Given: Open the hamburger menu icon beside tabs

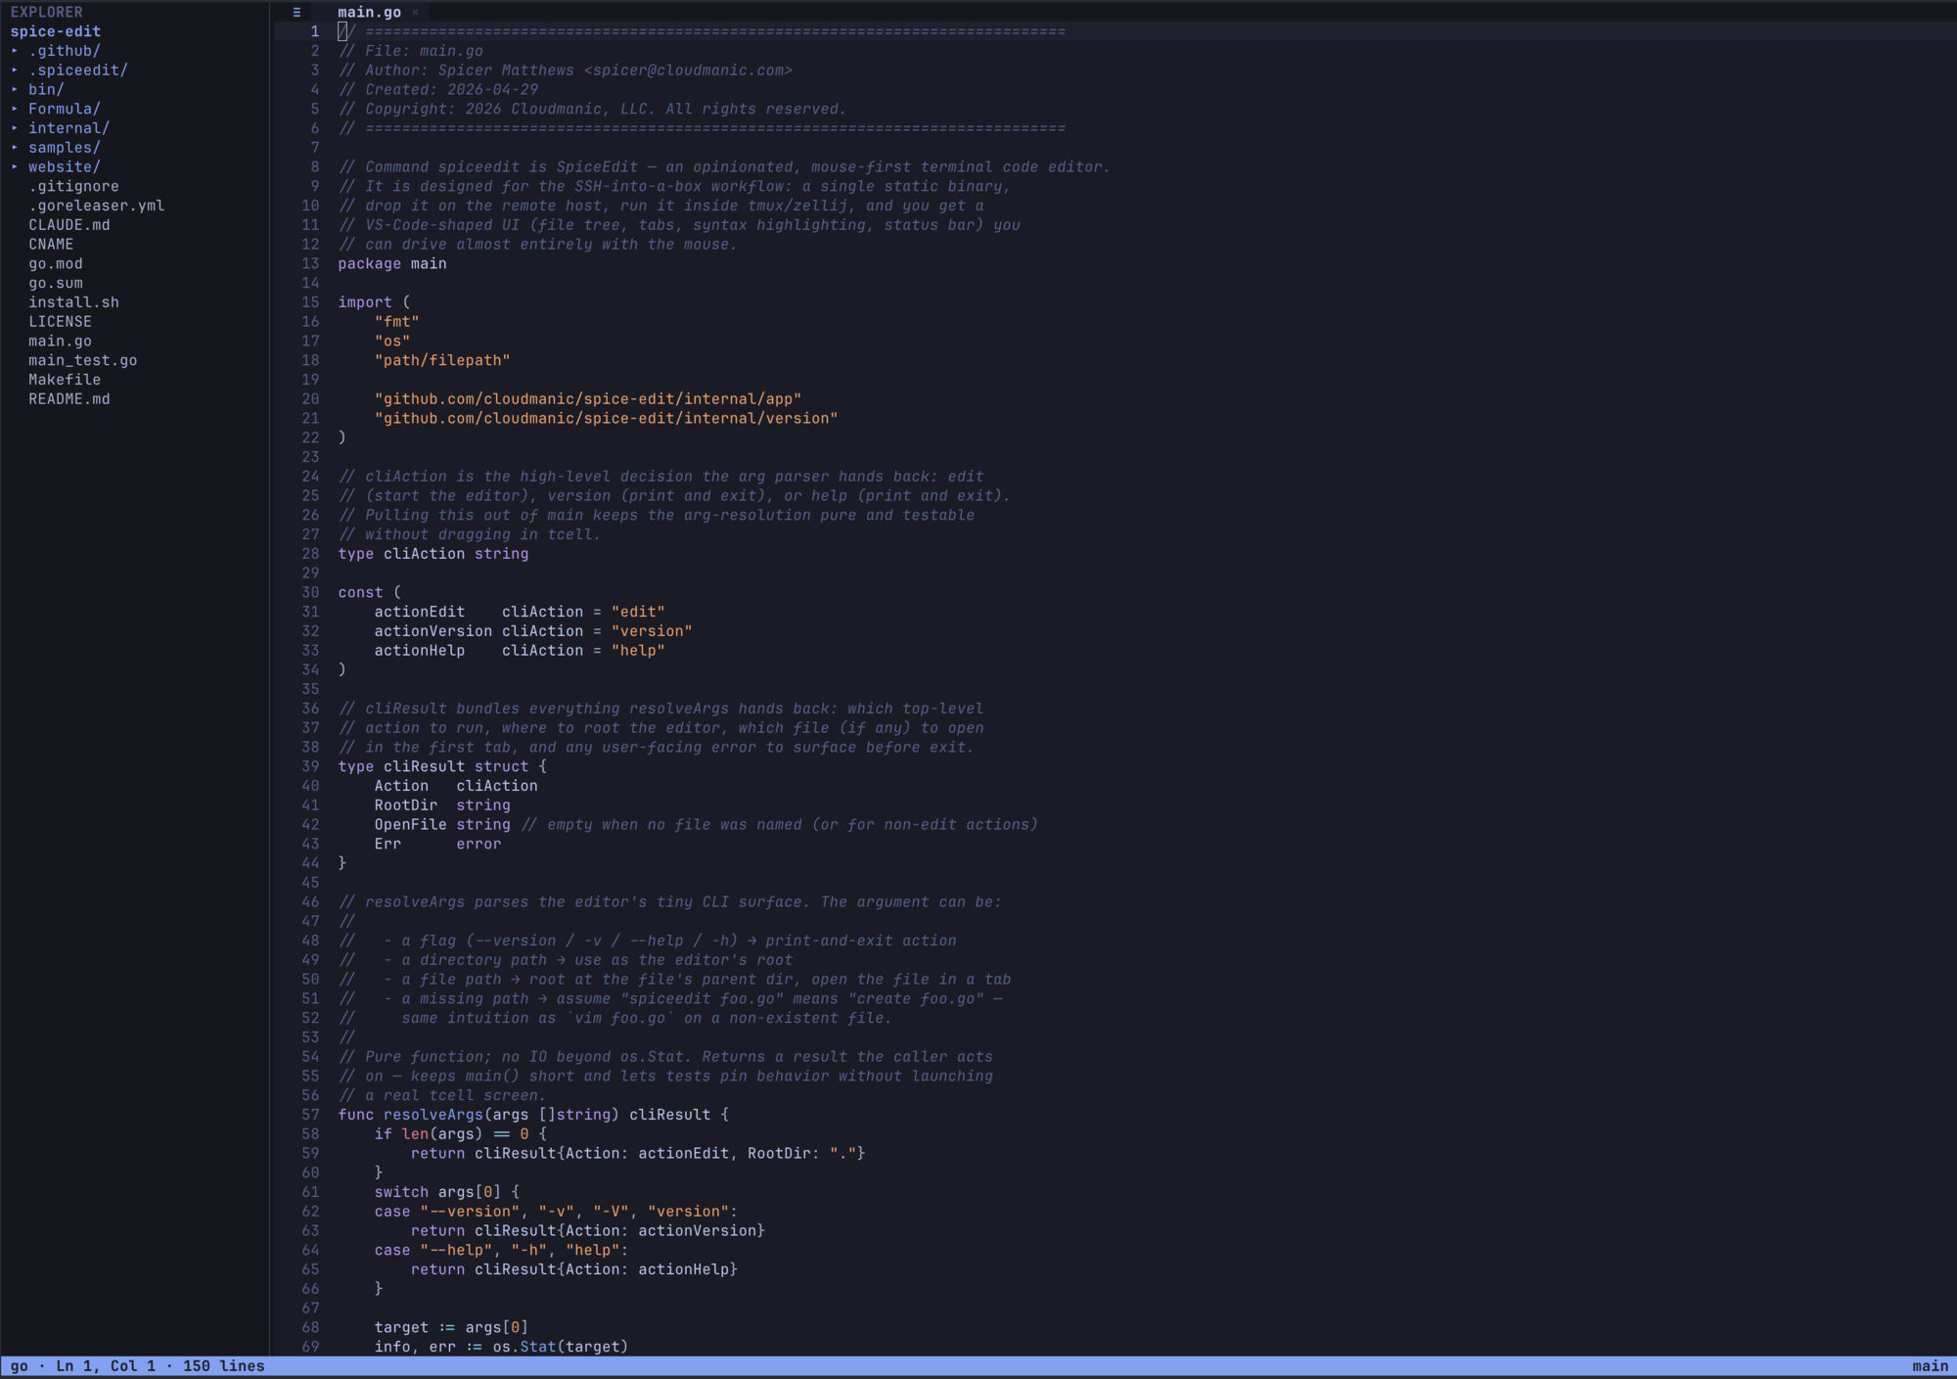Looking at the screenshot, I should pyautogui.click(x=296, y=13).
